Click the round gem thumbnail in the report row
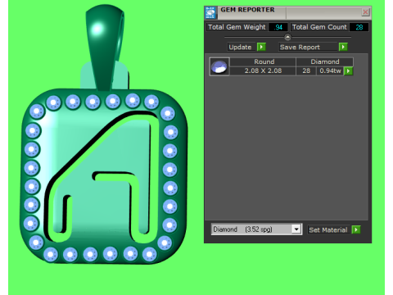Viewport: 393px width, 295px height. click(x=219, y=66)
